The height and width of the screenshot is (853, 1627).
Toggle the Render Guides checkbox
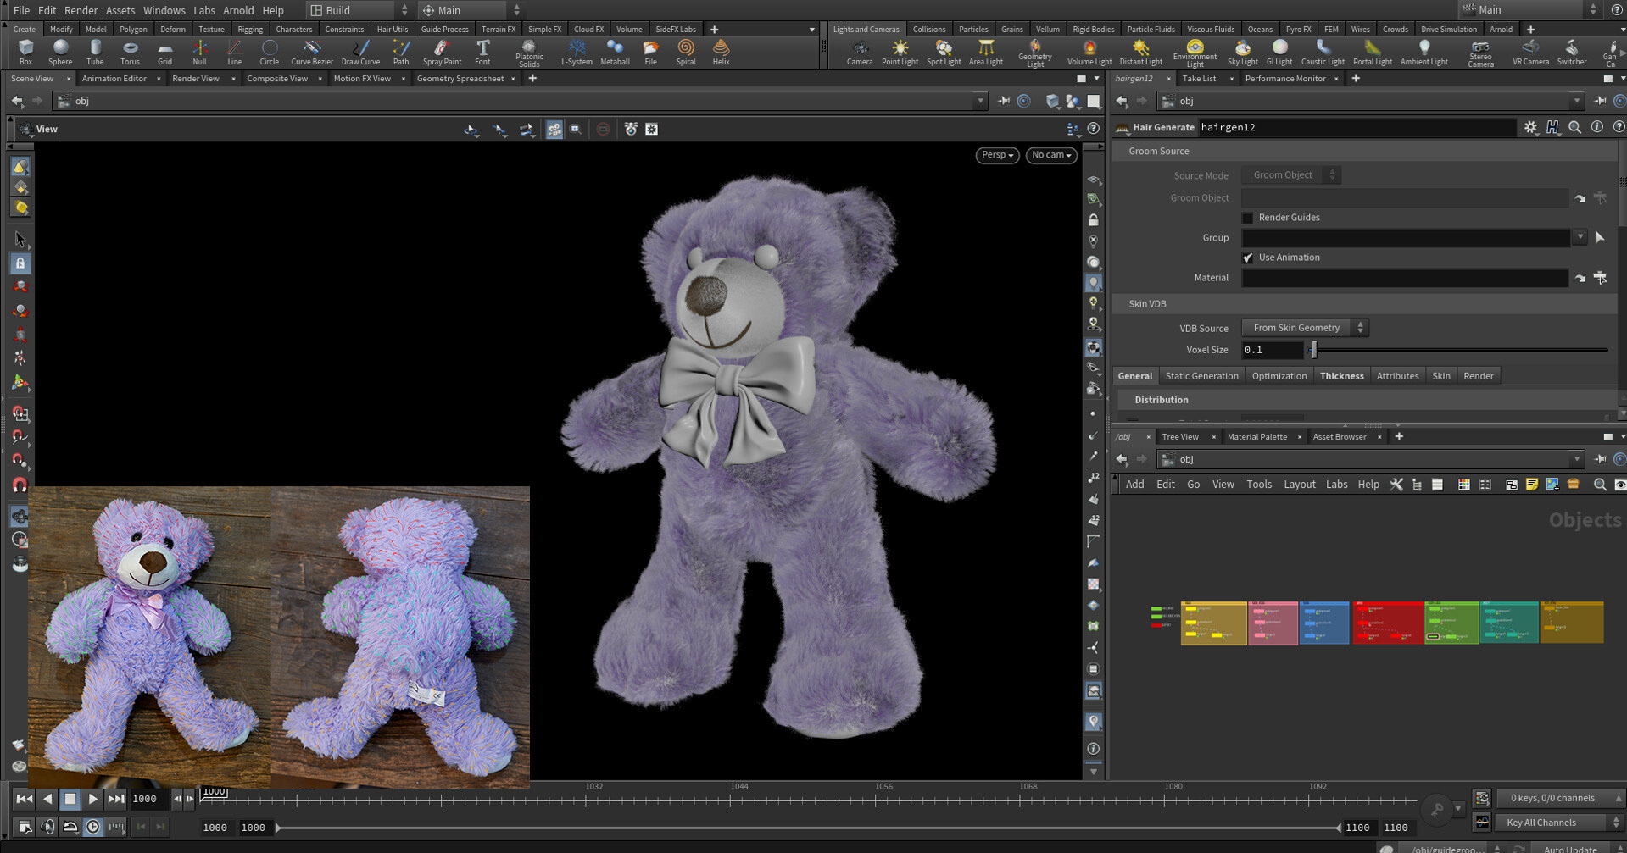coord(1247,218)
